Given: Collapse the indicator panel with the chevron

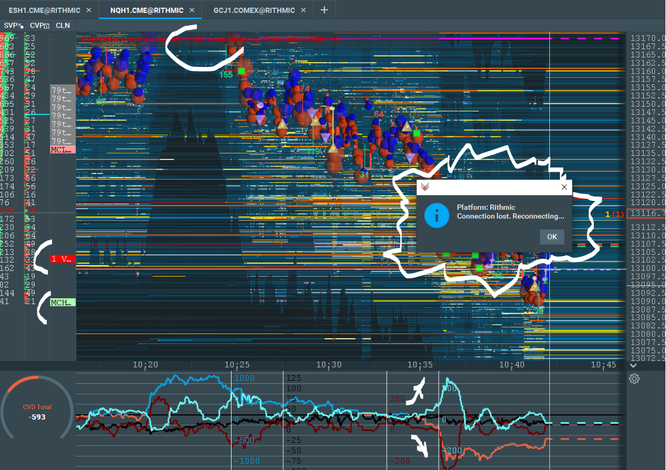Looking at the screenshot, I should coord(633,366).
